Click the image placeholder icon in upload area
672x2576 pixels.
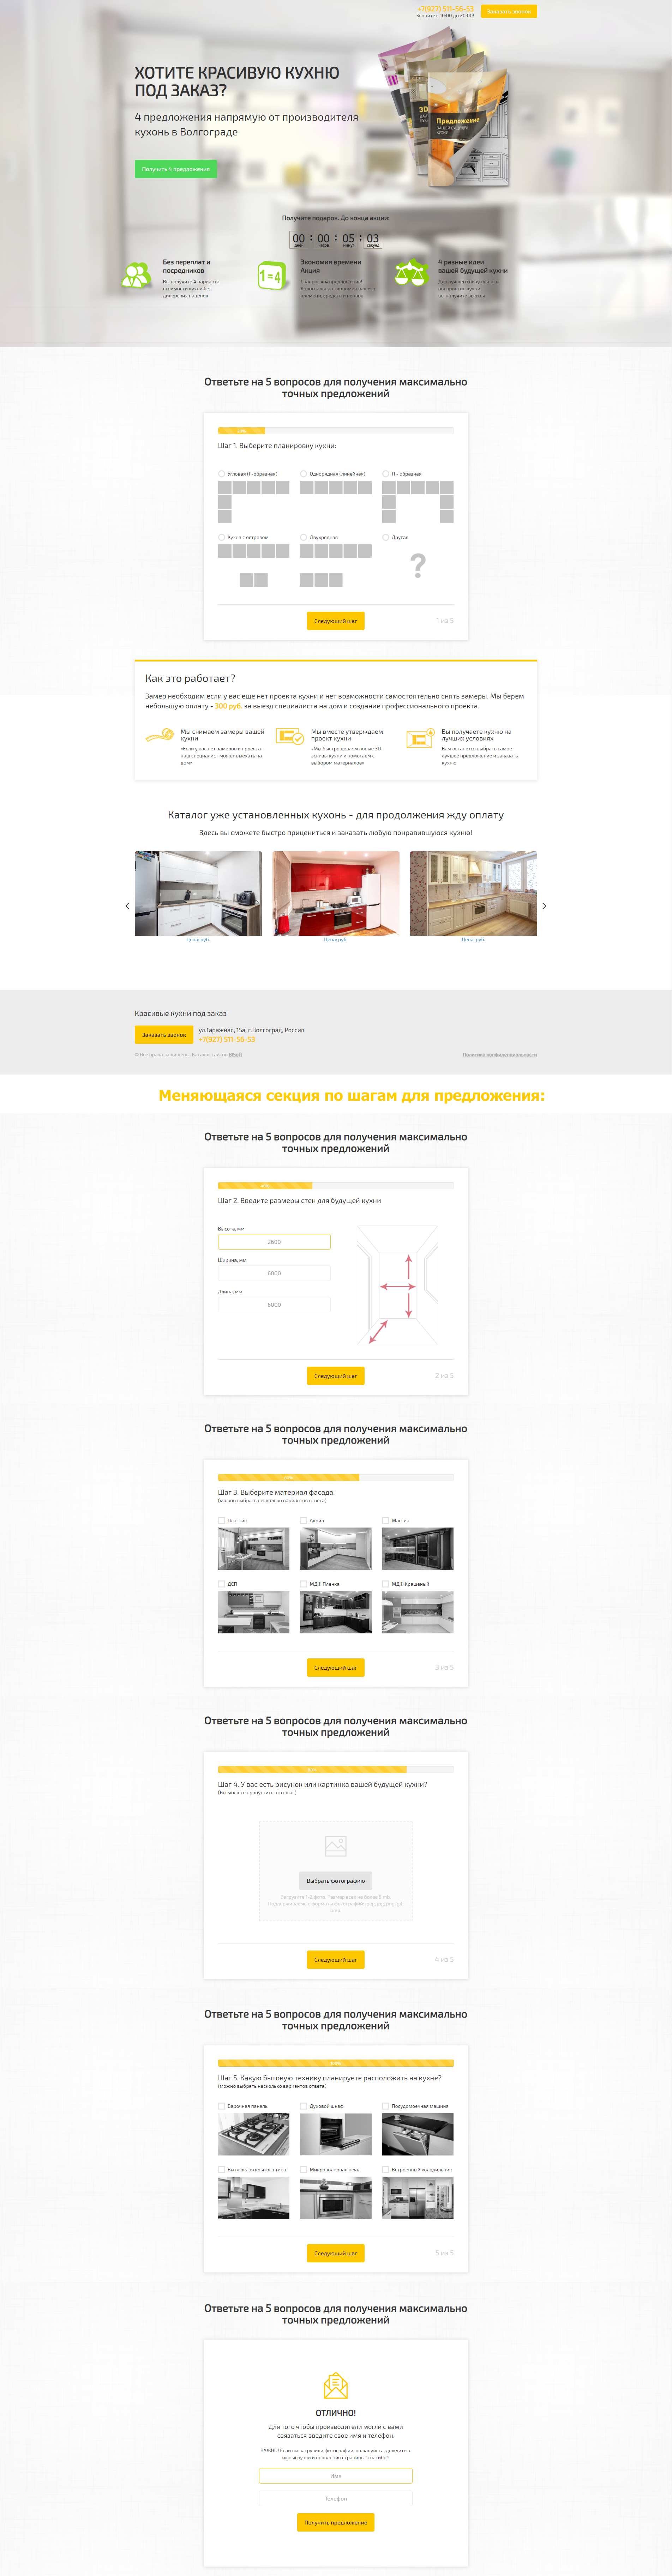pyautogui.click(x=336, y=1846)
